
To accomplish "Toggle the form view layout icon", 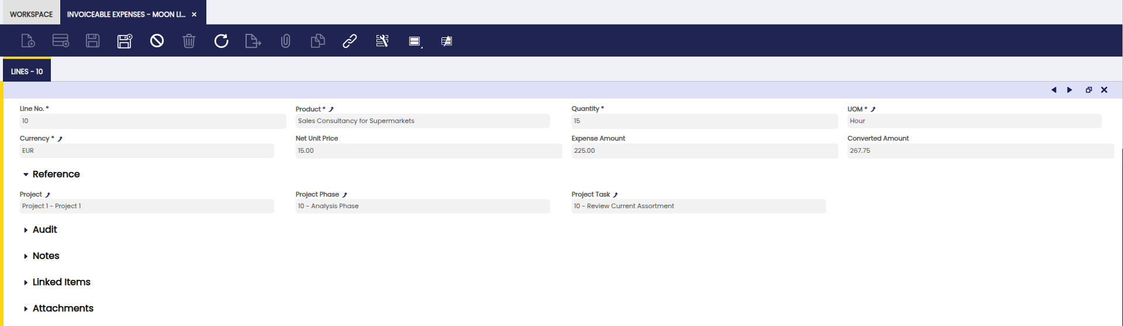I will pyautogui.click(x=415, y=41).
